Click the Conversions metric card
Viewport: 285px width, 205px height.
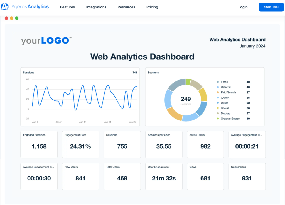(x=247, y=176)
